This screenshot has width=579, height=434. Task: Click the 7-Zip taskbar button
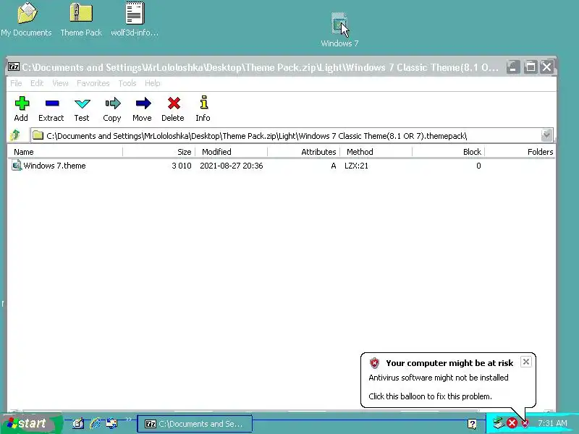pos(195,424)
